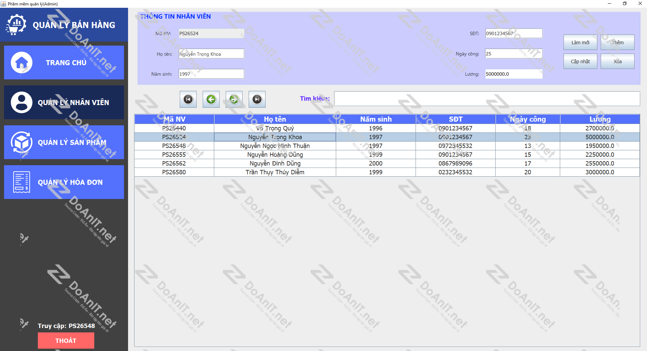The image size is (647, 351).
Task: Select Nguyễn Ngọc Minh Thuận cell
Action: point(275,146)
